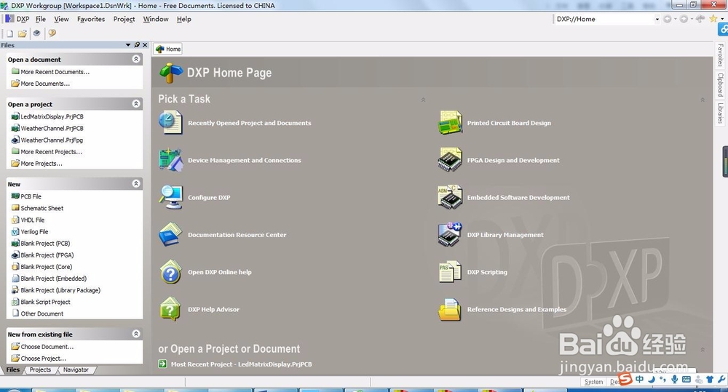Open the Favorites menu
Screen dimensions: 728x392
tap(91, 19)
